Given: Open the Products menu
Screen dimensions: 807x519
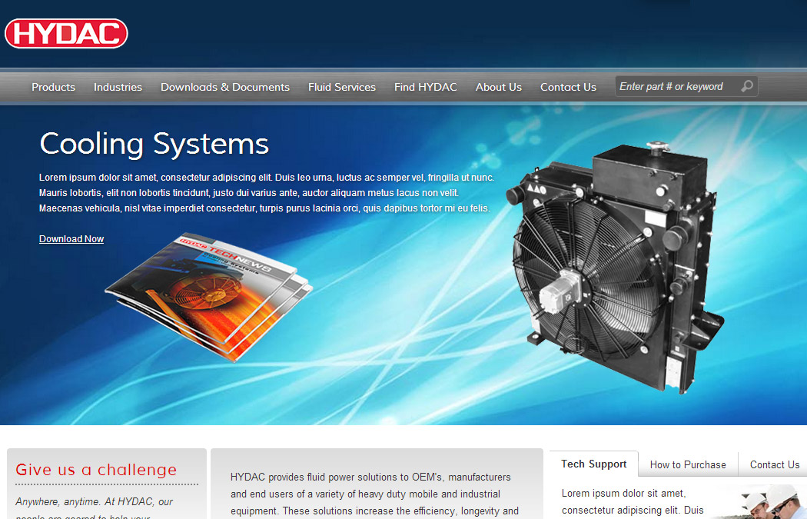Looking at the screenshot, I should [x=53, y=87].
